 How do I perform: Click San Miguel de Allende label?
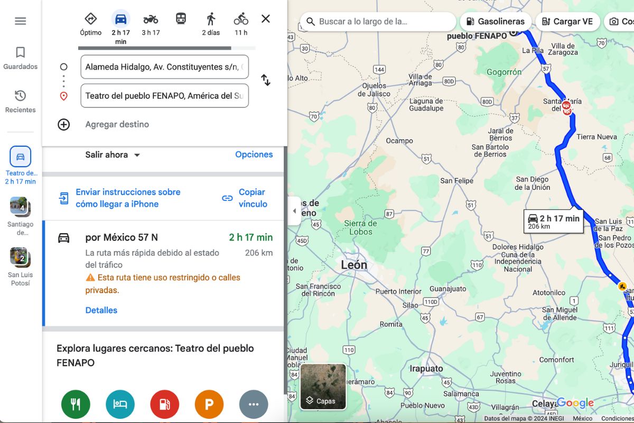(560, 314)
